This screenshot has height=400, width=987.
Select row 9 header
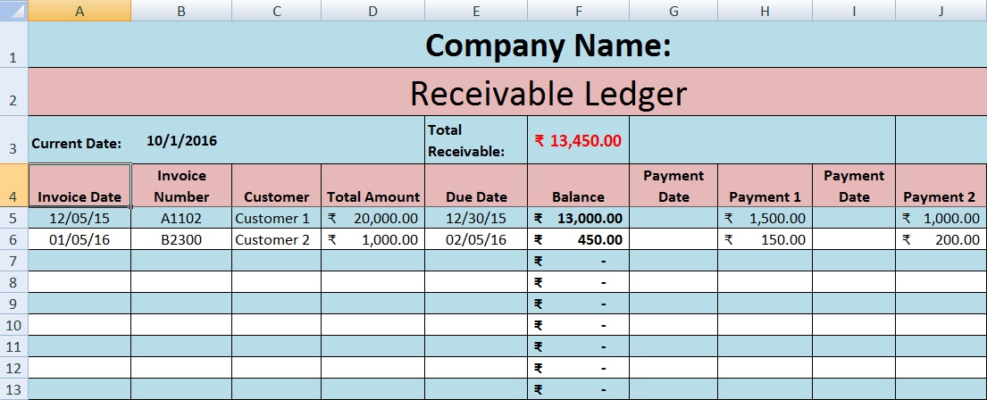point(14,304)
